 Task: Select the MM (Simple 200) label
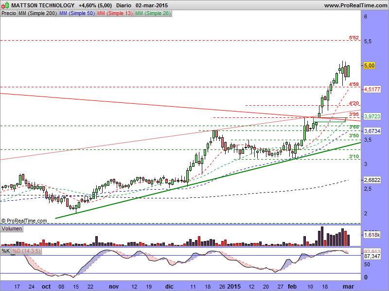[x=38, y=14]
